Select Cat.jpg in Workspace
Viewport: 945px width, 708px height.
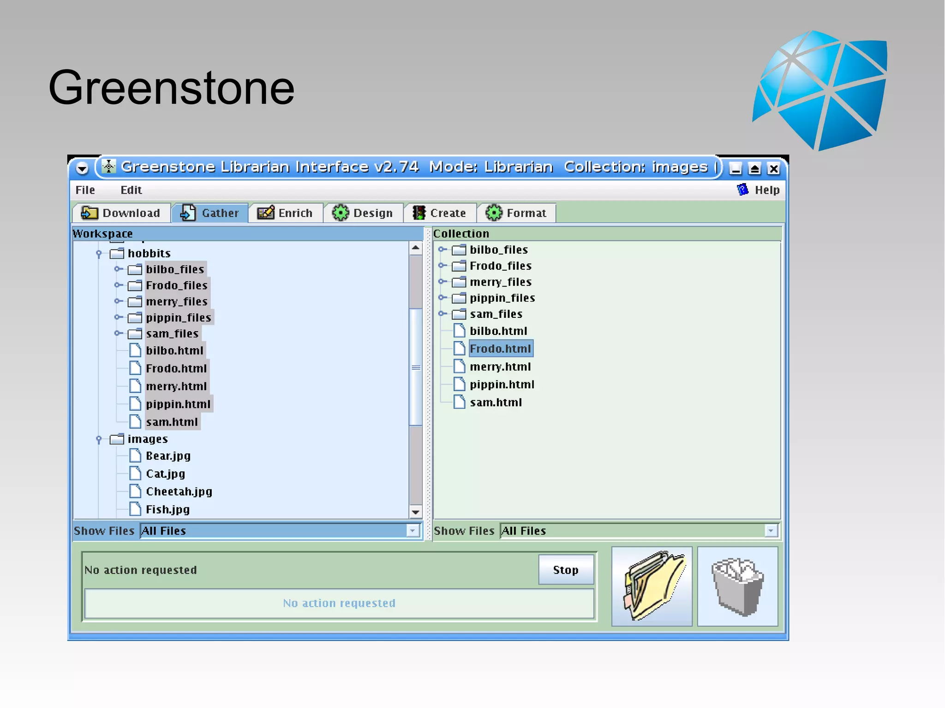165,474
